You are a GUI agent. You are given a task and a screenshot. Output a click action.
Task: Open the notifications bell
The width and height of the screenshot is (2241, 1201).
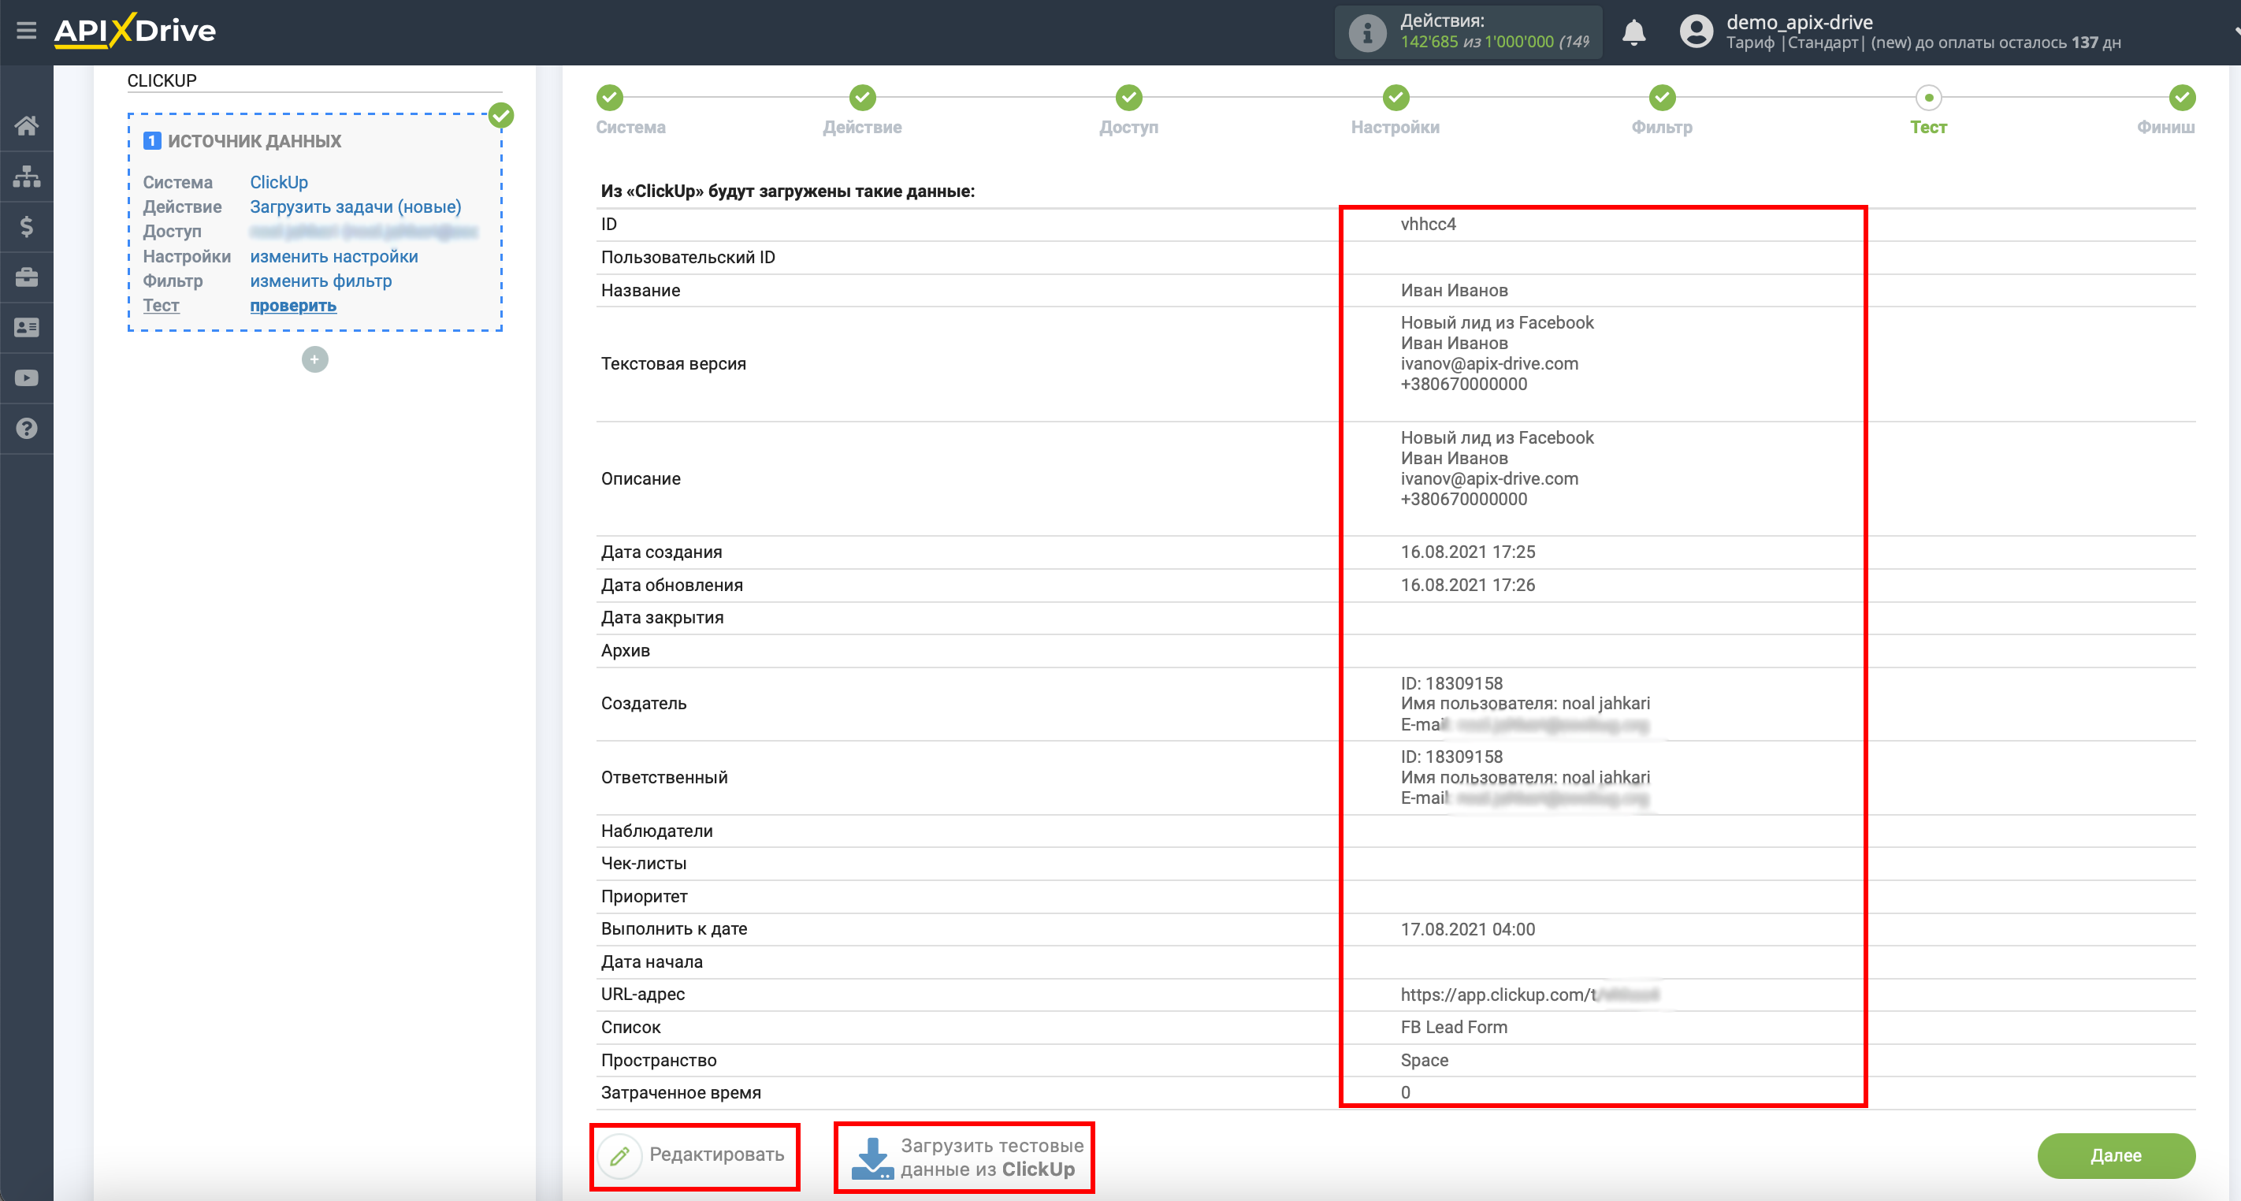tap(1633, 32)
